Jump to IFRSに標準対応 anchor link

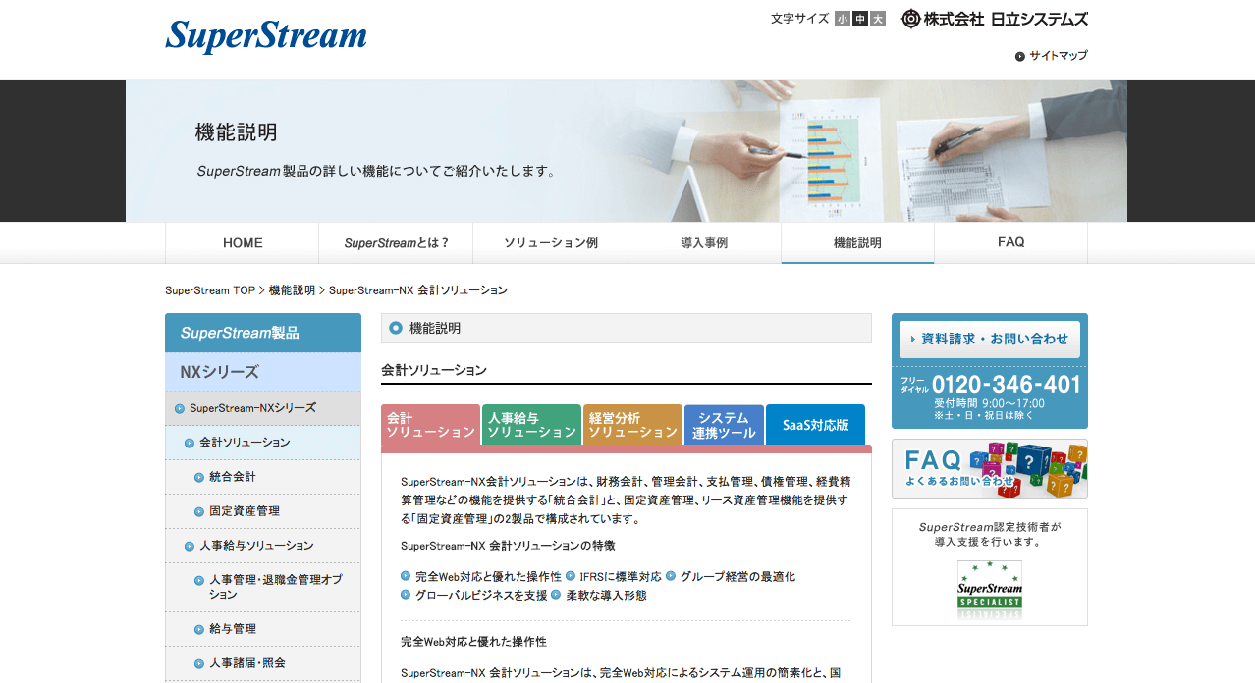pyautogui.click(x=620, y=577)
